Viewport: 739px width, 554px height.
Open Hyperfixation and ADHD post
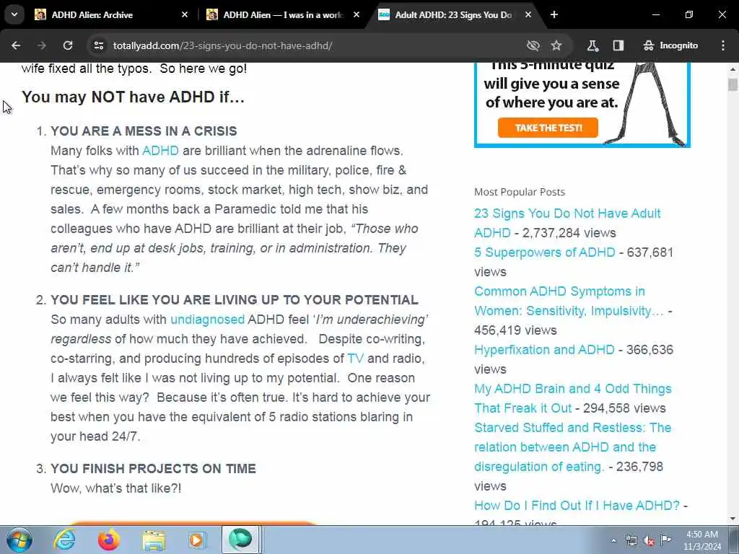pyautogui.click(x=544, y=350)
